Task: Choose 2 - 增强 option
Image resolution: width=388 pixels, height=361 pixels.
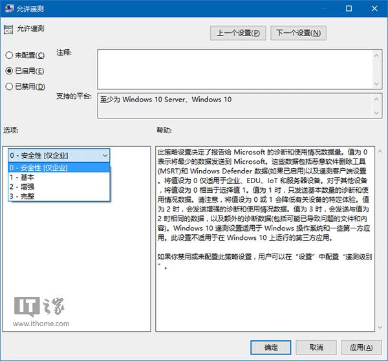Action: click(x=59, y=187)
